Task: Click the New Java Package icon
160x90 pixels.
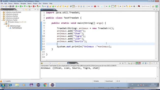Action: (50, 6)
